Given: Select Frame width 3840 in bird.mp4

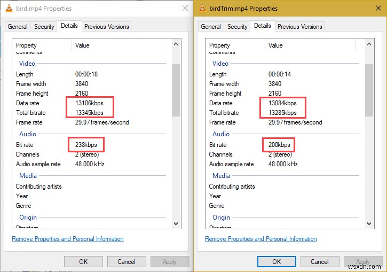Looking at the screenshot, I should [x=82, y=84].
